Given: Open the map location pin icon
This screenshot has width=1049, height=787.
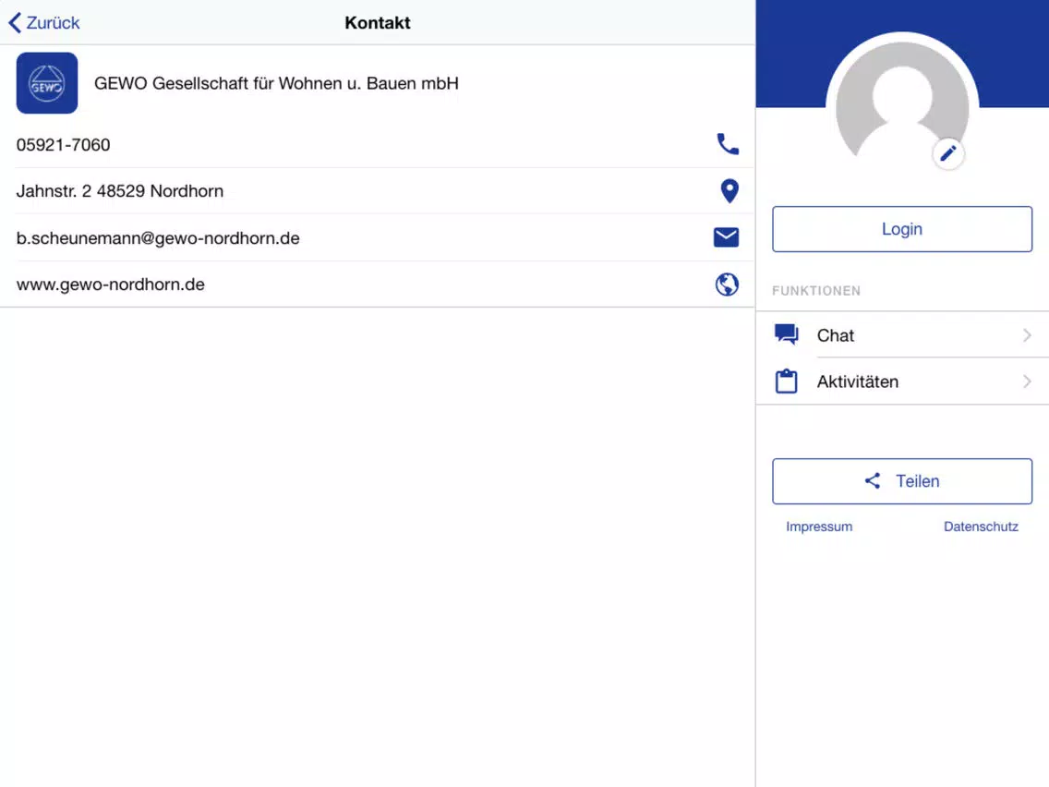Looking at the screenshot, I should (729, 190).
